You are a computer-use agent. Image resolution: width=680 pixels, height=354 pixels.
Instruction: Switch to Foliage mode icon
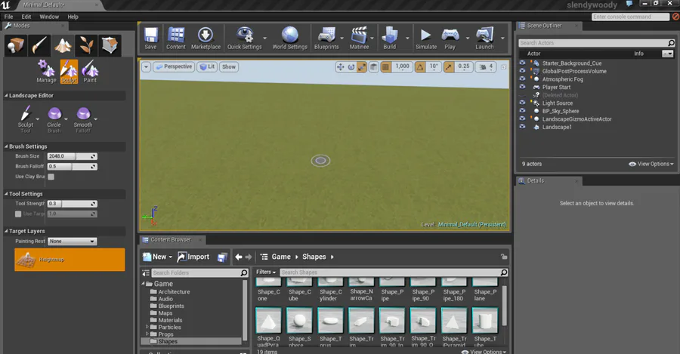[x=86, y=45]
